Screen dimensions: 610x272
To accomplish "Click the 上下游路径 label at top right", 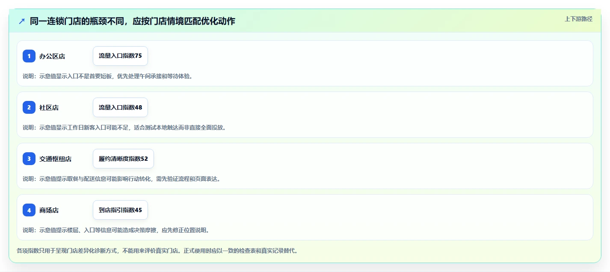I will 578,19.
